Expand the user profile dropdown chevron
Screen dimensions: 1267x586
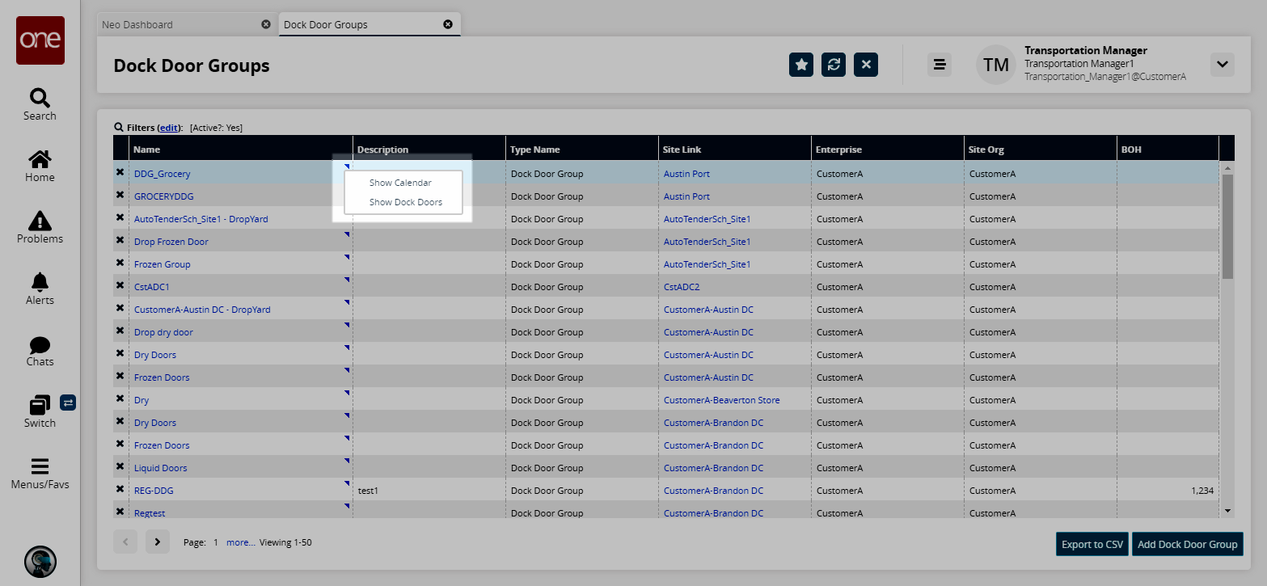point(1222,65)
